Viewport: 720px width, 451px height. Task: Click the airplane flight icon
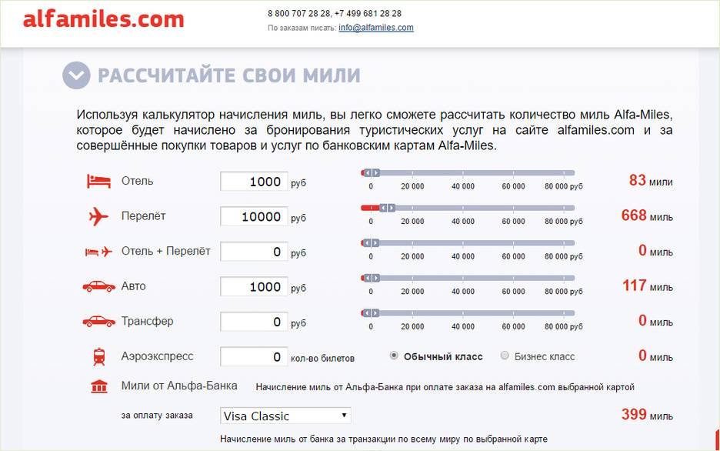pos(98,217)
